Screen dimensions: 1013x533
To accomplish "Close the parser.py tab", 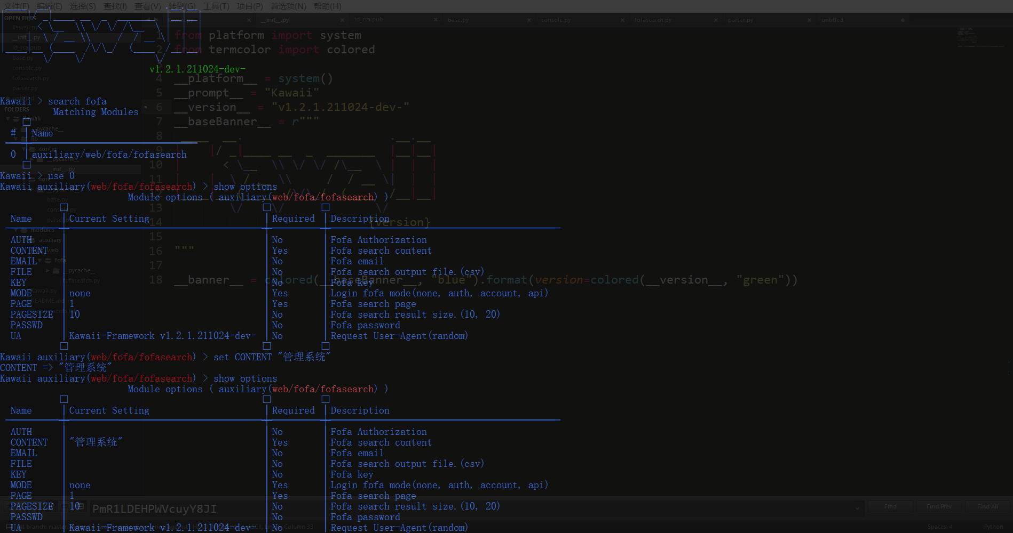I will pos(809,20).
